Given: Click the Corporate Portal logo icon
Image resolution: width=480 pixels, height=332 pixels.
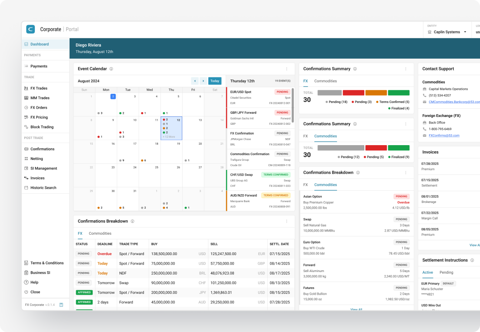Looking at the screenshot, I should [30, 29].
